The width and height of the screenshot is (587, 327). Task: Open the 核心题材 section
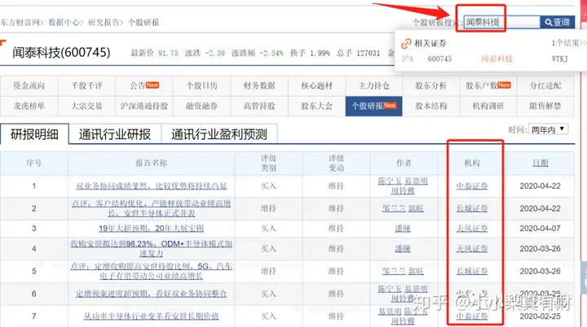coord(316,85)
